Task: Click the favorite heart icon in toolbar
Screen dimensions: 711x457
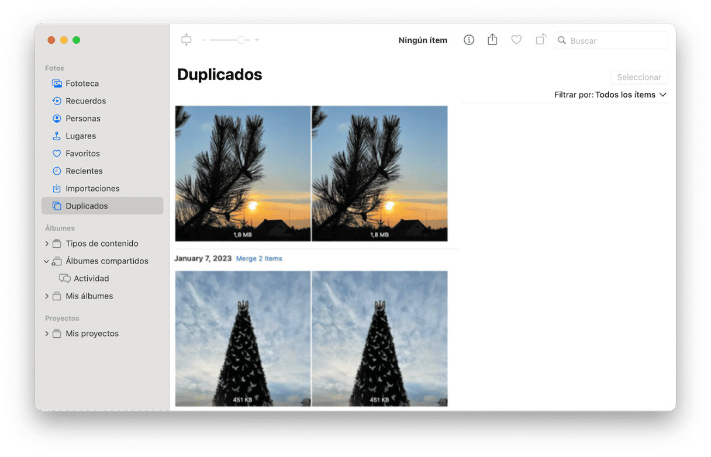Action: [516, 40]
